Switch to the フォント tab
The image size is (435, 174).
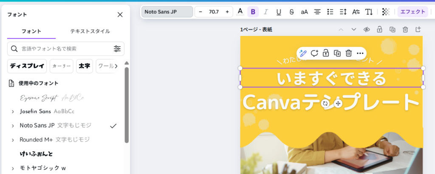point(31,31)
